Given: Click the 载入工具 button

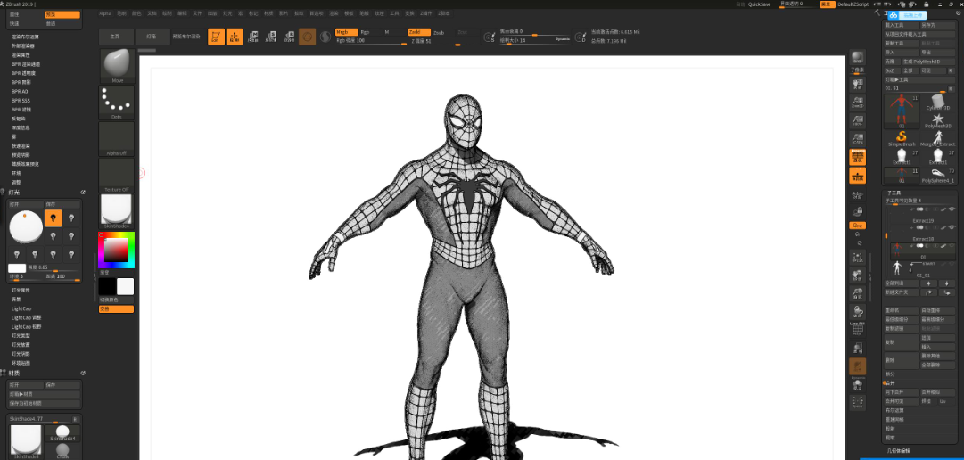Looking at the screenshot, I should click(902, 26).
